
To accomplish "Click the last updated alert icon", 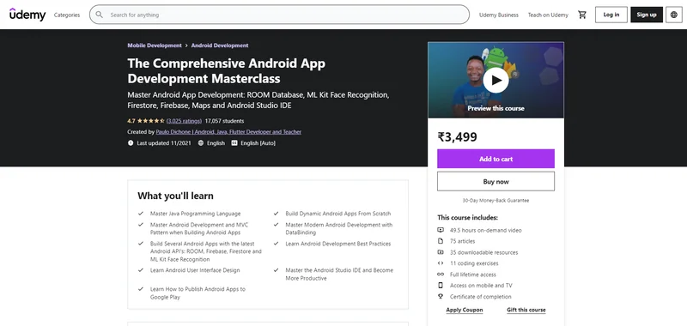I will 131,142.
